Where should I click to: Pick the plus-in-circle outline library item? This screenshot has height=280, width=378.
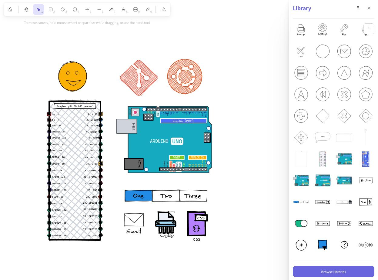pos(301,116)
